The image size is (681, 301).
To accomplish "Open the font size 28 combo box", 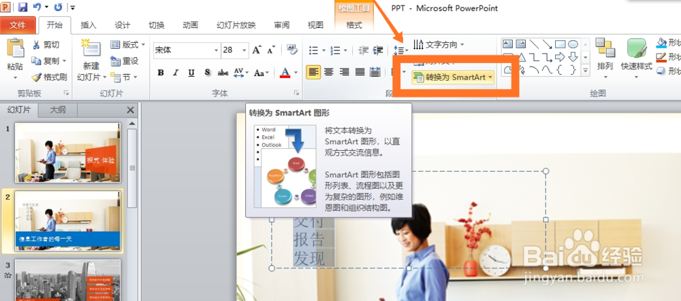I will point(235,50).
